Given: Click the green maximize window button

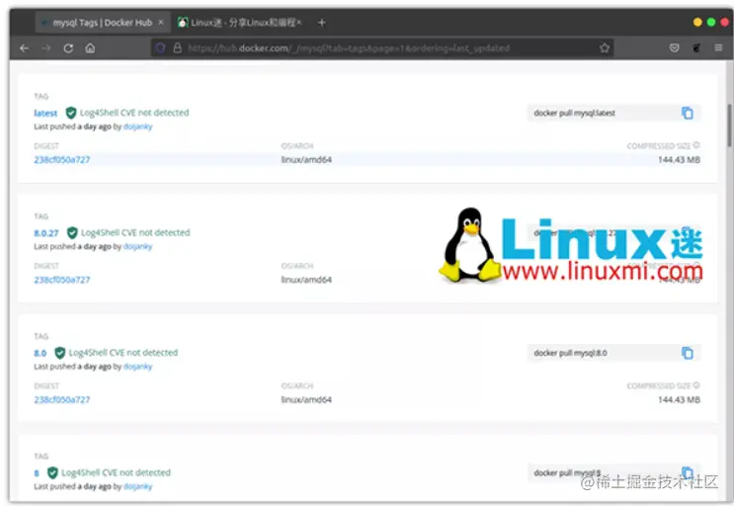Looking at the screenshot, I should tap(711, 22).
